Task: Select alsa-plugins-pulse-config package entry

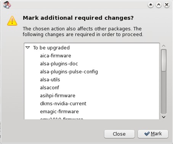Action: pyautogui.click(x=69, y=72)
